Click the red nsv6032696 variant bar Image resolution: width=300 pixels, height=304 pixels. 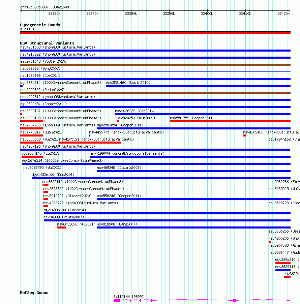point(62,227)
